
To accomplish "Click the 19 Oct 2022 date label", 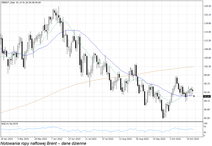I will [191, 138].
